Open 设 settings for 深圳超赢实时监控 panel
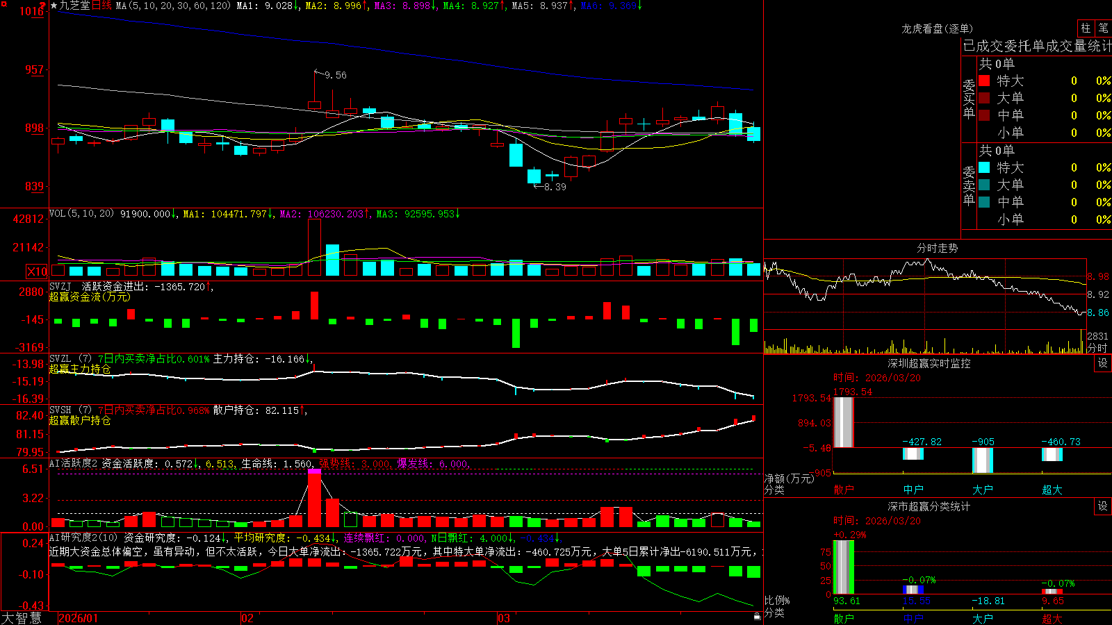The width and height of the screenshot is (1112, 625). pyautogui.click(x=1103, y=363)
